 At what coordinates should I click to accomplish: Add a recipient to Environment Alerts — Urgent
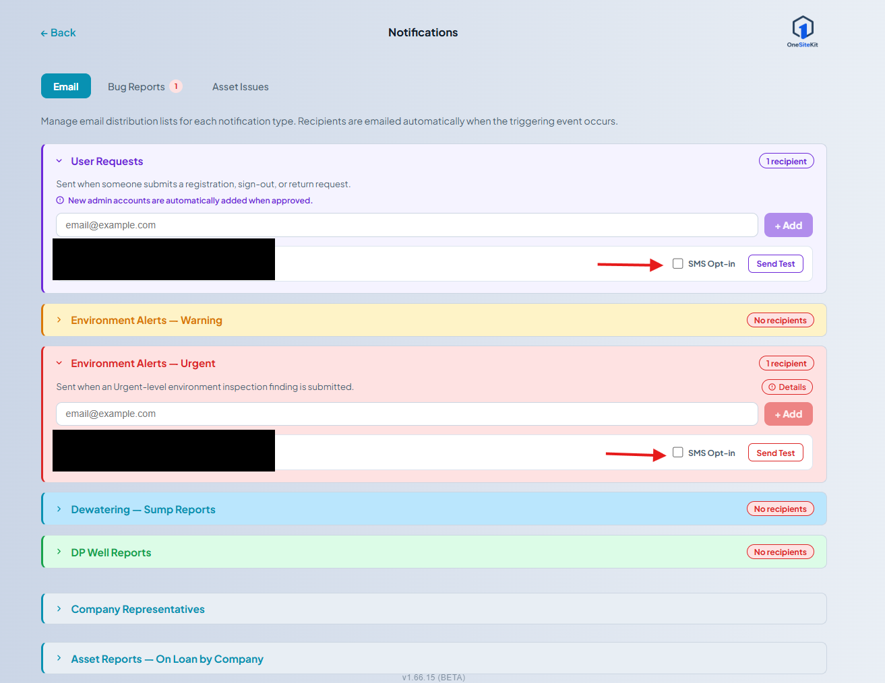point(789,414)
